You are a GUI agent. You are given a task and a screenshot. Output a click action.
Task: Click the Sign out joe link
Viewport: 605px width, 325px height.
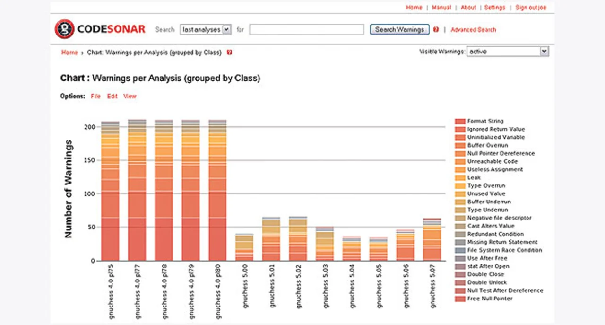pyautogui.click(x=531, y=8)
